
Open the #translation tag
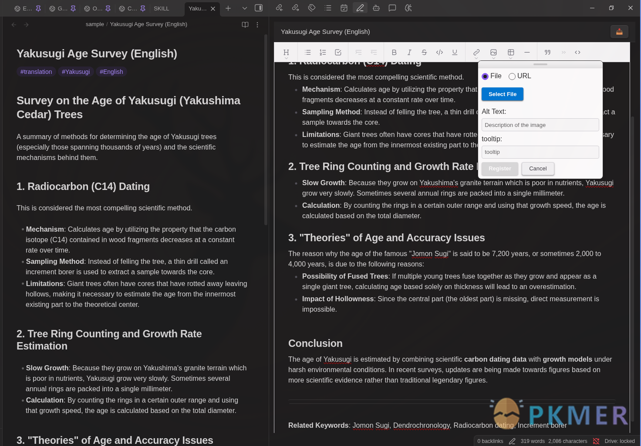[36, 72]
